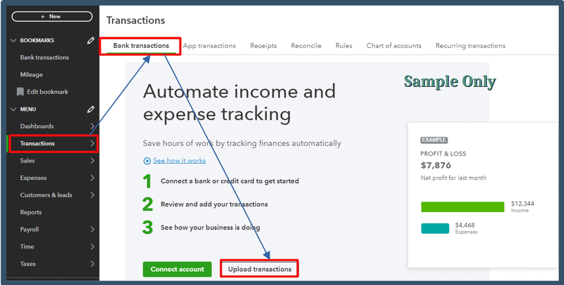The image size is (564, 285).
Task: Open Customers & leads menu item
Action: coord(46,195)
